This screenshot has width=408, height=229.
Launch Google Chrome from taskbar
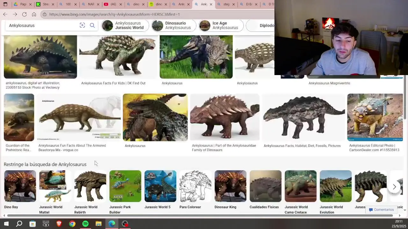click(72, 224)
